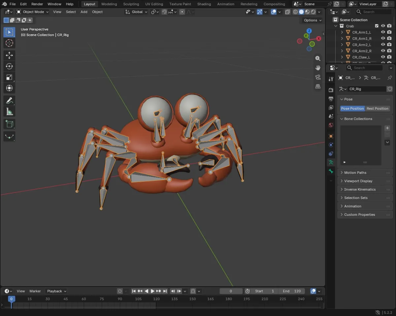396x316 pixels.
Task: Switch to the UV Editing workspace tab
Action: [x=154, y=4]
